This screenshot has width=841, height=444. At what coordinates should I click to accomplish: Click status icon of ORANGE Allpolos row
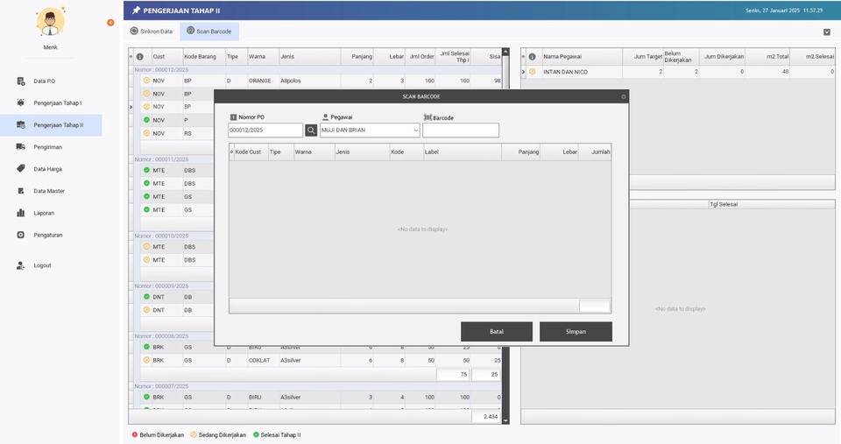[146, 81]
